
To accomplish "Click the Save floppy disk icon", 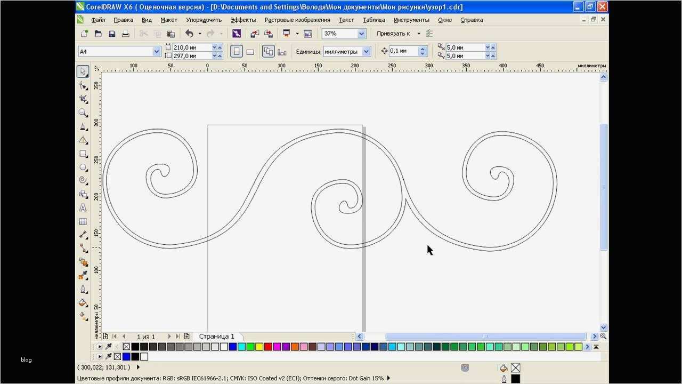I will point(112,34).
